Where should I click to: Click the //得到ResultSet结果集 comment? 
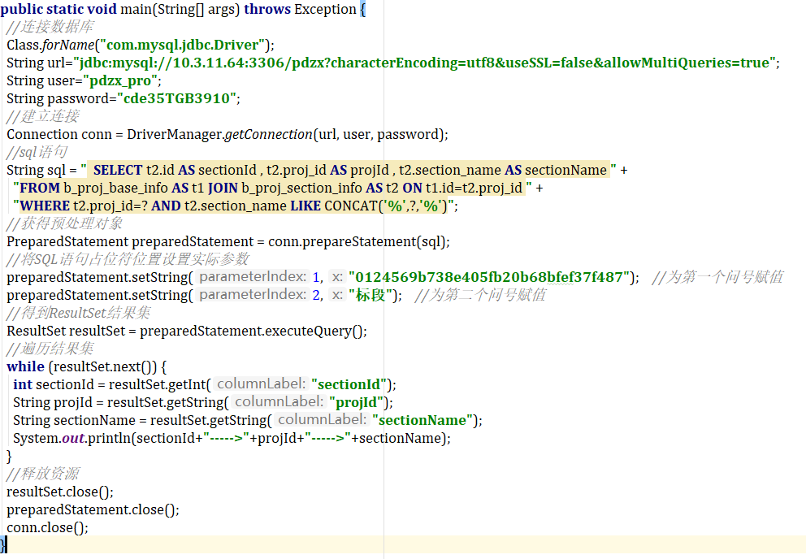click(79, 313)
